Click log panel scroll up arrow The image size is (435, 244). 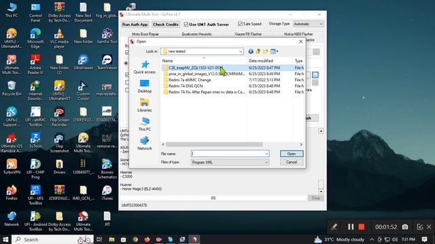point(321,131)
